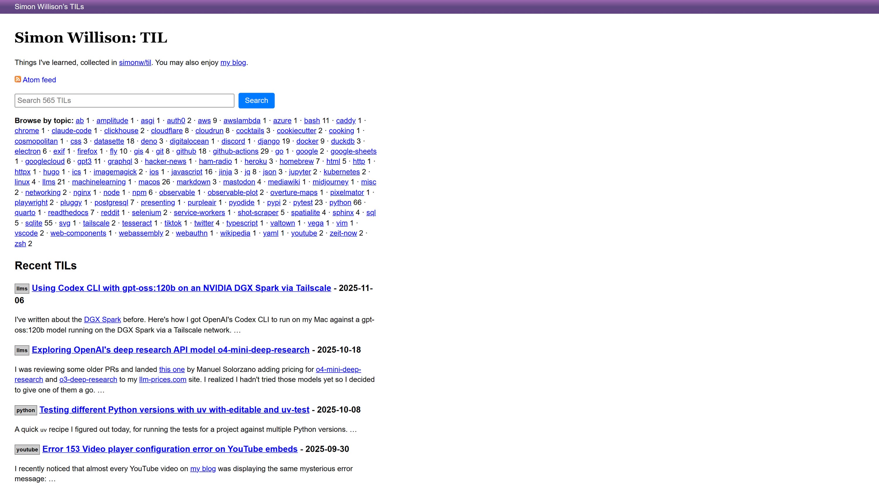Image resolution: width=879 pixels, height=494 pixels.
Task: Browse the github-actions topic
Action: click(236, 151)
